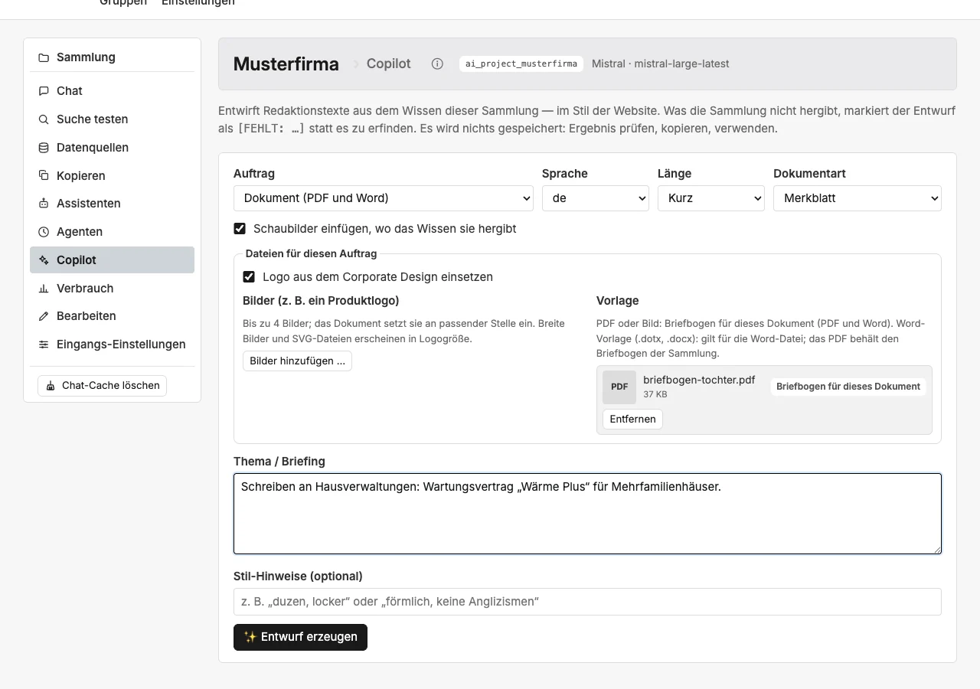Image resolution: width=980 pixels, height=689 pixels.
Task: Open Verbrauch in the sidebar
Action: tap(112, 289)
